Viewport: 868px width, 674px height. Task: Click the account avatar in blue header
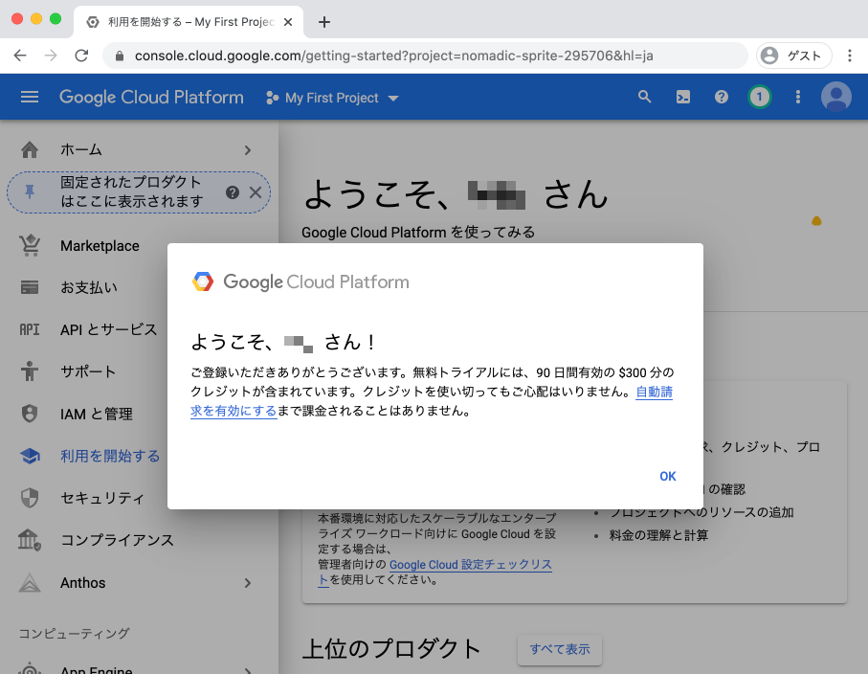835,97
